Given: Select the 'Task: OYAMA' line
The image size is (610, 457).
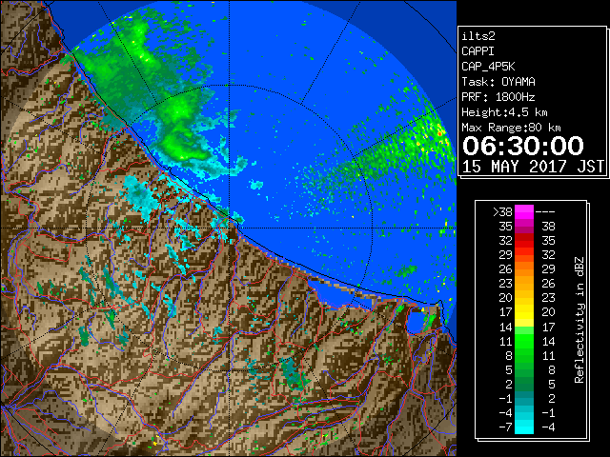Looking at the screenshot, I should 498,82.
